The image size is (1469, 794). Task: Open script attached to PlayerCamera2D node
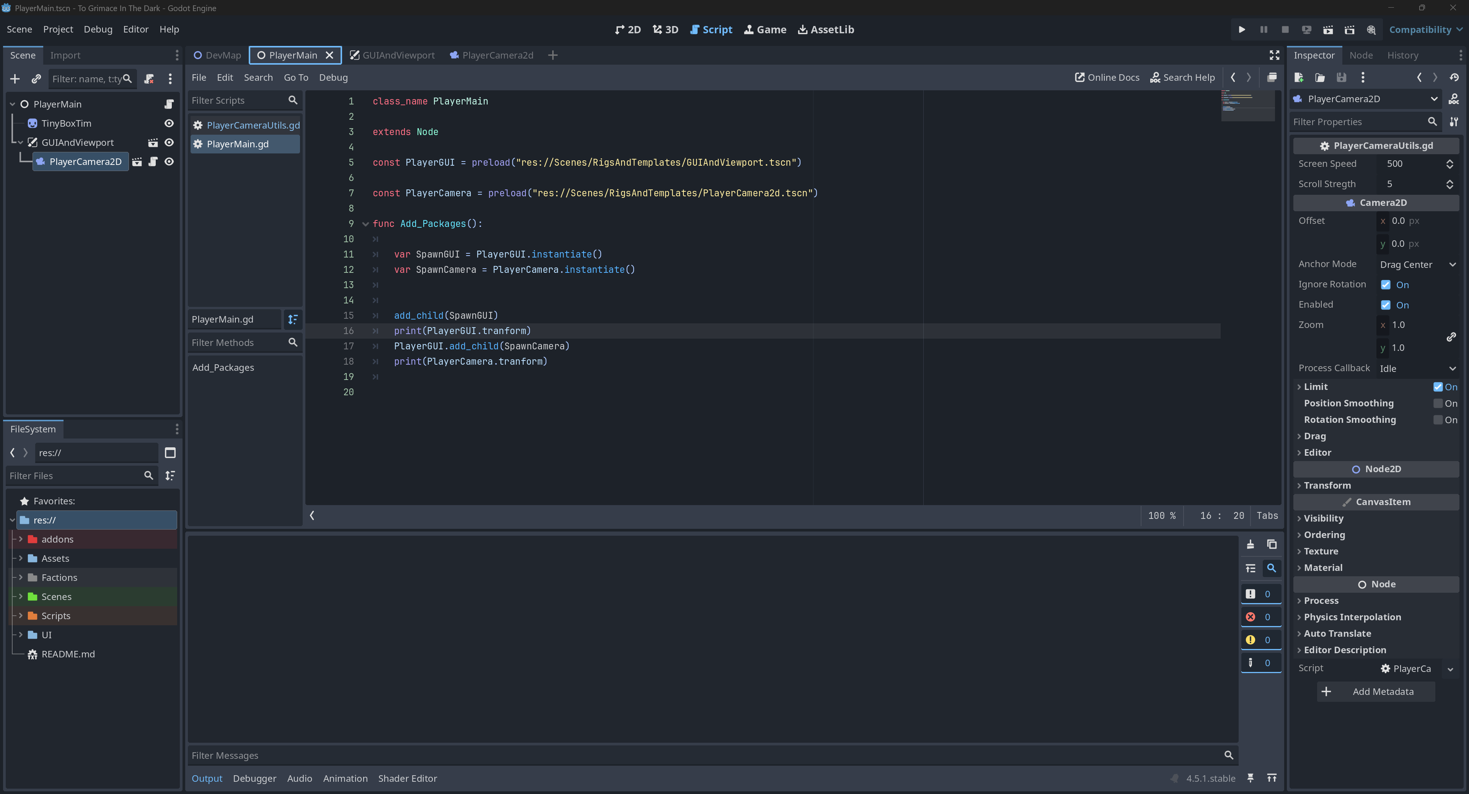click(153, 162)
